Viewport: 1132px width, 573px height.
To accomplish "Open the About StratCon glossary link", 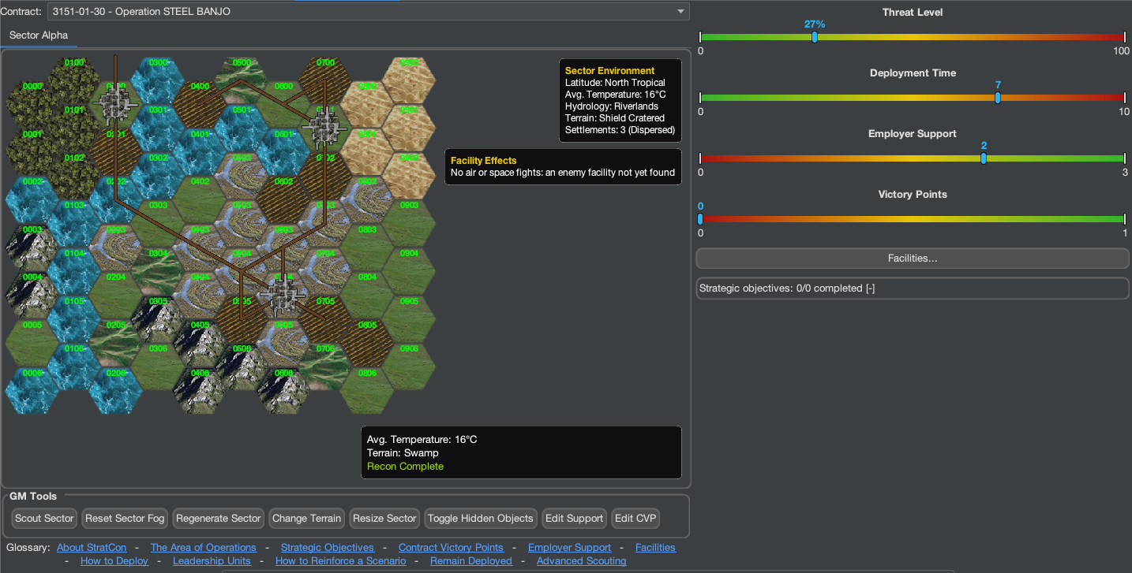I will [x=92, y=548].
